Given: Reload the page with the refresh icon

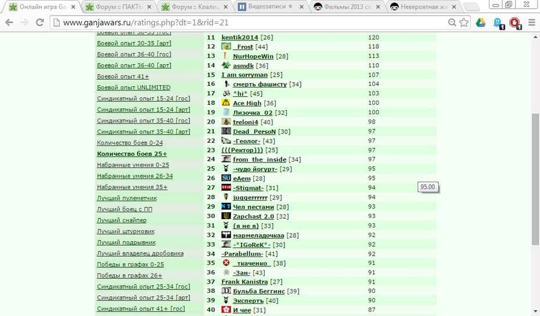Looking at the screenshot, I should pos(39,23).
